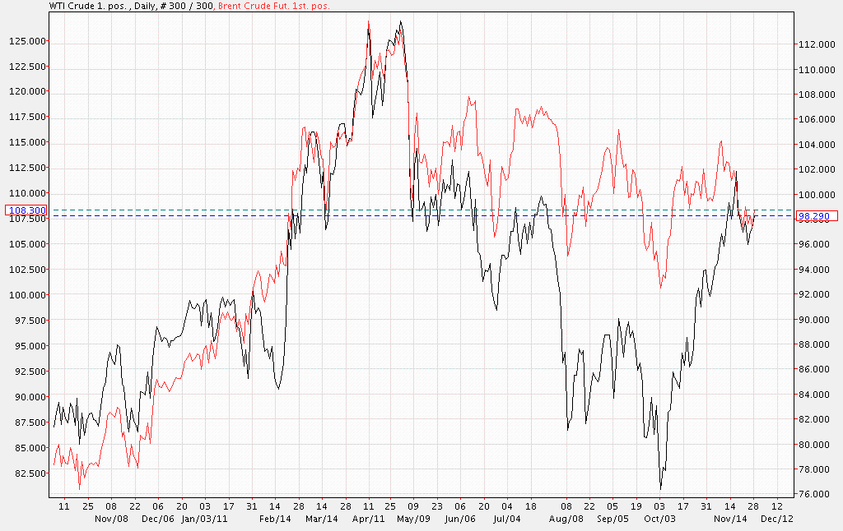
Task: Click the Feb/14 month label
Action: (x=275, y=519)
